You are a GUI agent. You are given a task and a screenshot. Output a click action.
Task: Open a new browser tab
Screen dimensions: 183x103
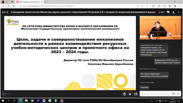[46, 2]
